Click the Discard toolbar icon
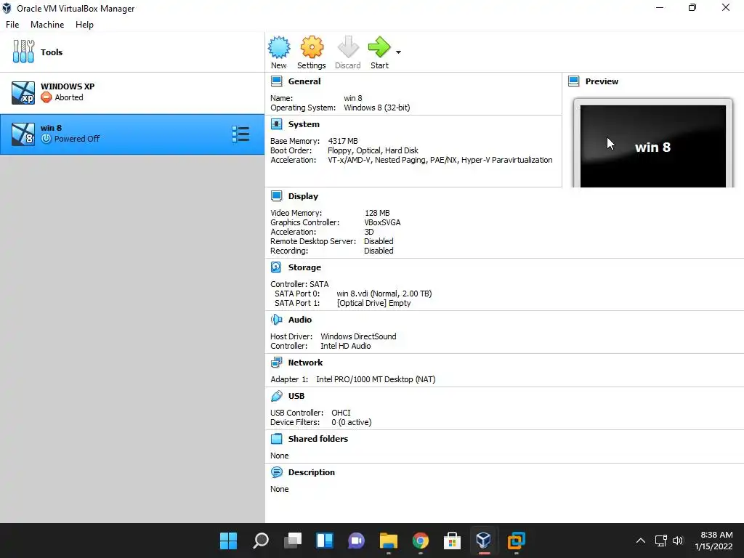The width and height of the screenshot is (744, 558). [348, 47]
